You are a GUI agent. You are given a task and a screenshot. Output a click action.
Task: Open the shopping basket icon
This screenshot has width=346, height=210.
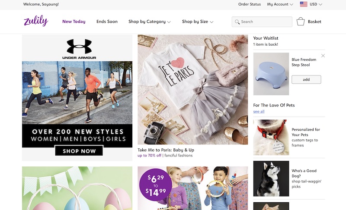point(301,21)
